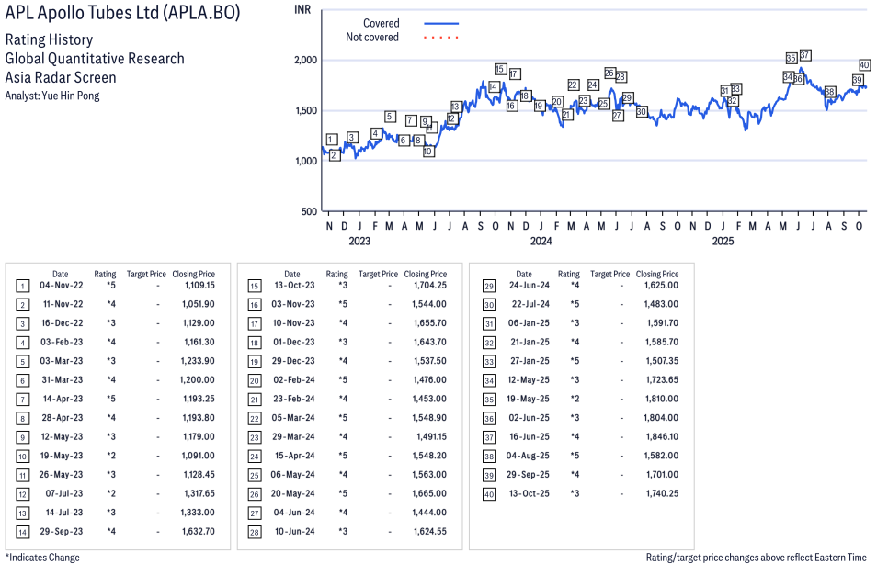
Task: Select chart marker 37 at the price peak
Action: 805,55
